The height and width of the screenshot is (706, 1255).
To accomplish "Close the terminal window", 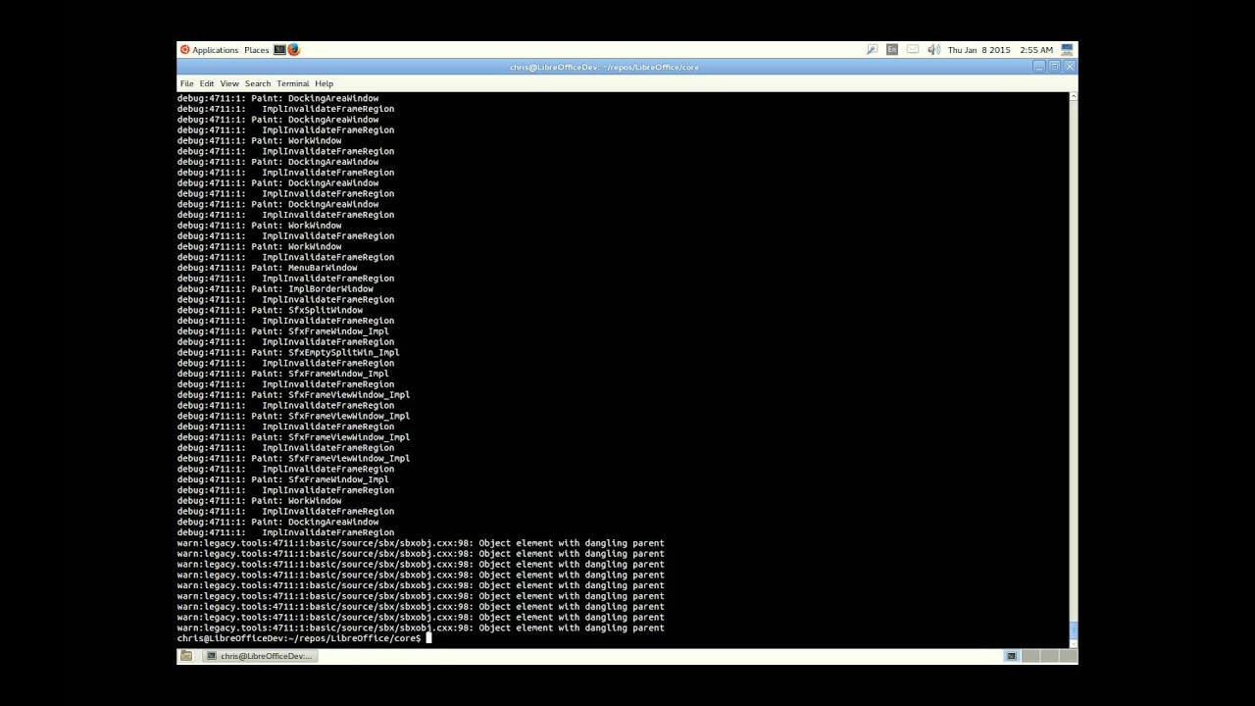I will tap(1070, 67).
